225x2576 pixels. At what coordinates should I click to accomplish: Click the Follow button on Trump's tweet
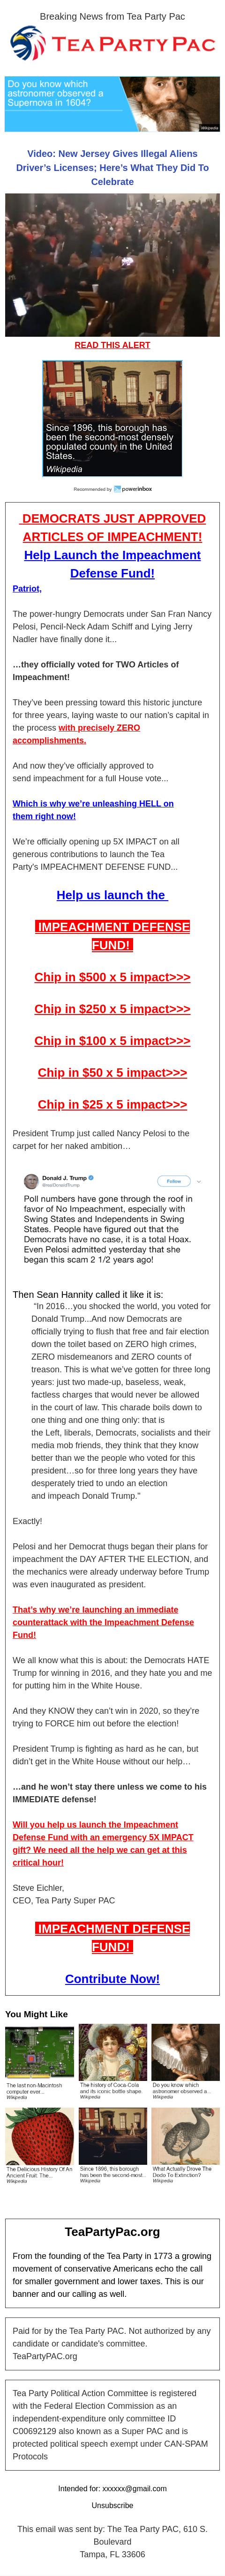174,1181
